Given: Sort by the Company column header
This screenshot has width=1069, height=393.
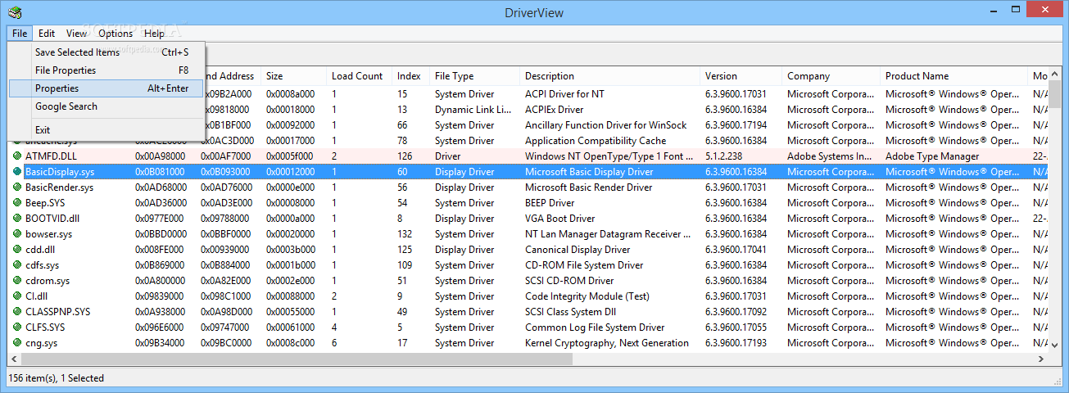Looking at the screenshot, I should click(831, 76).
